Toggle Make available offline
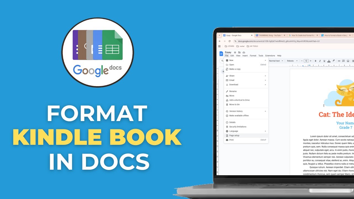This screenshot has height=199, width=354. pyautogui.click(x=246, y=116)
